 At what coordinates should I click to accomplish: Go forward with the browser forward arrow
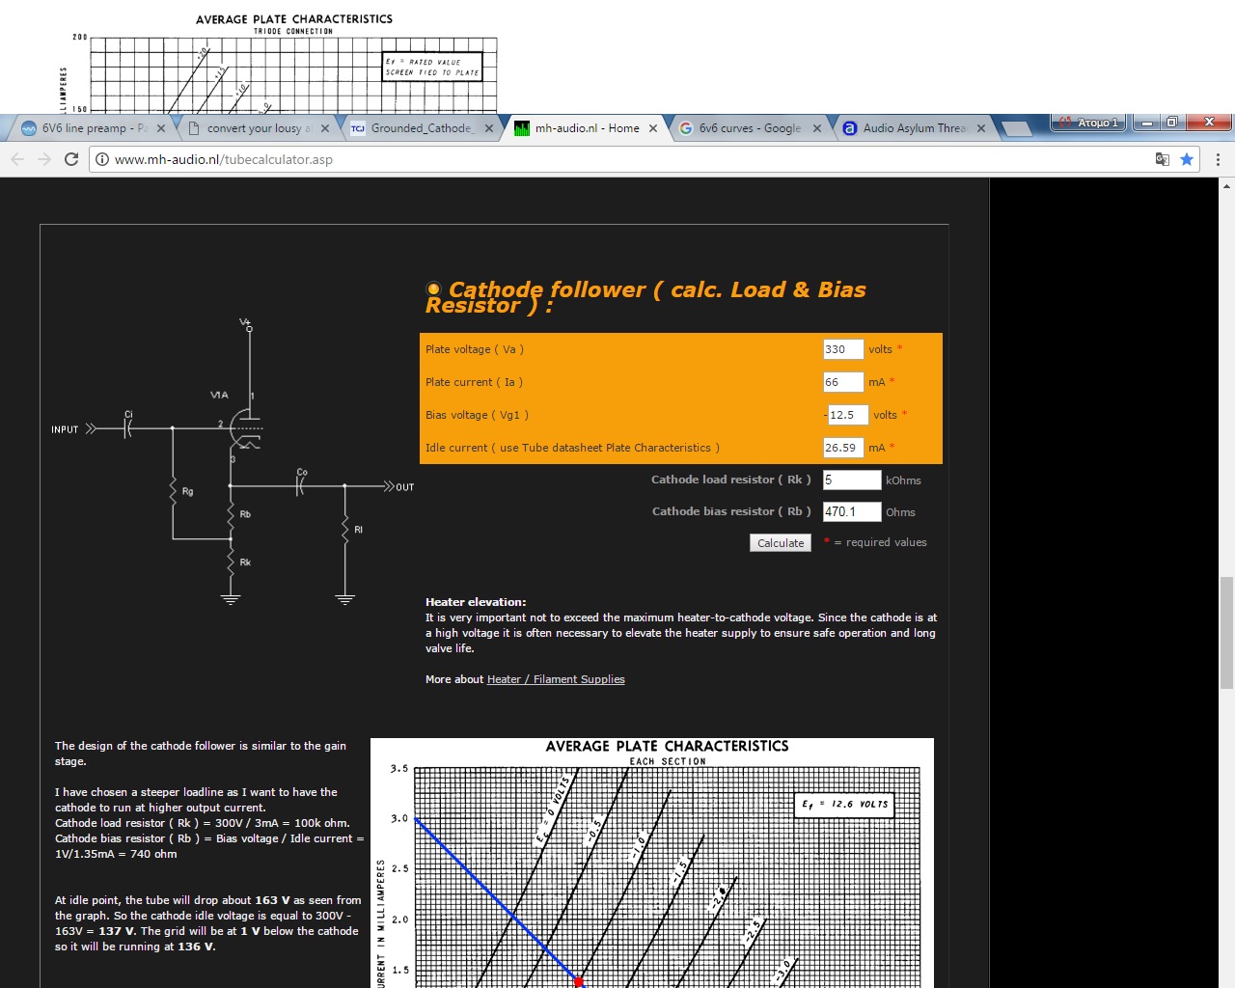[x=44, y=159]
